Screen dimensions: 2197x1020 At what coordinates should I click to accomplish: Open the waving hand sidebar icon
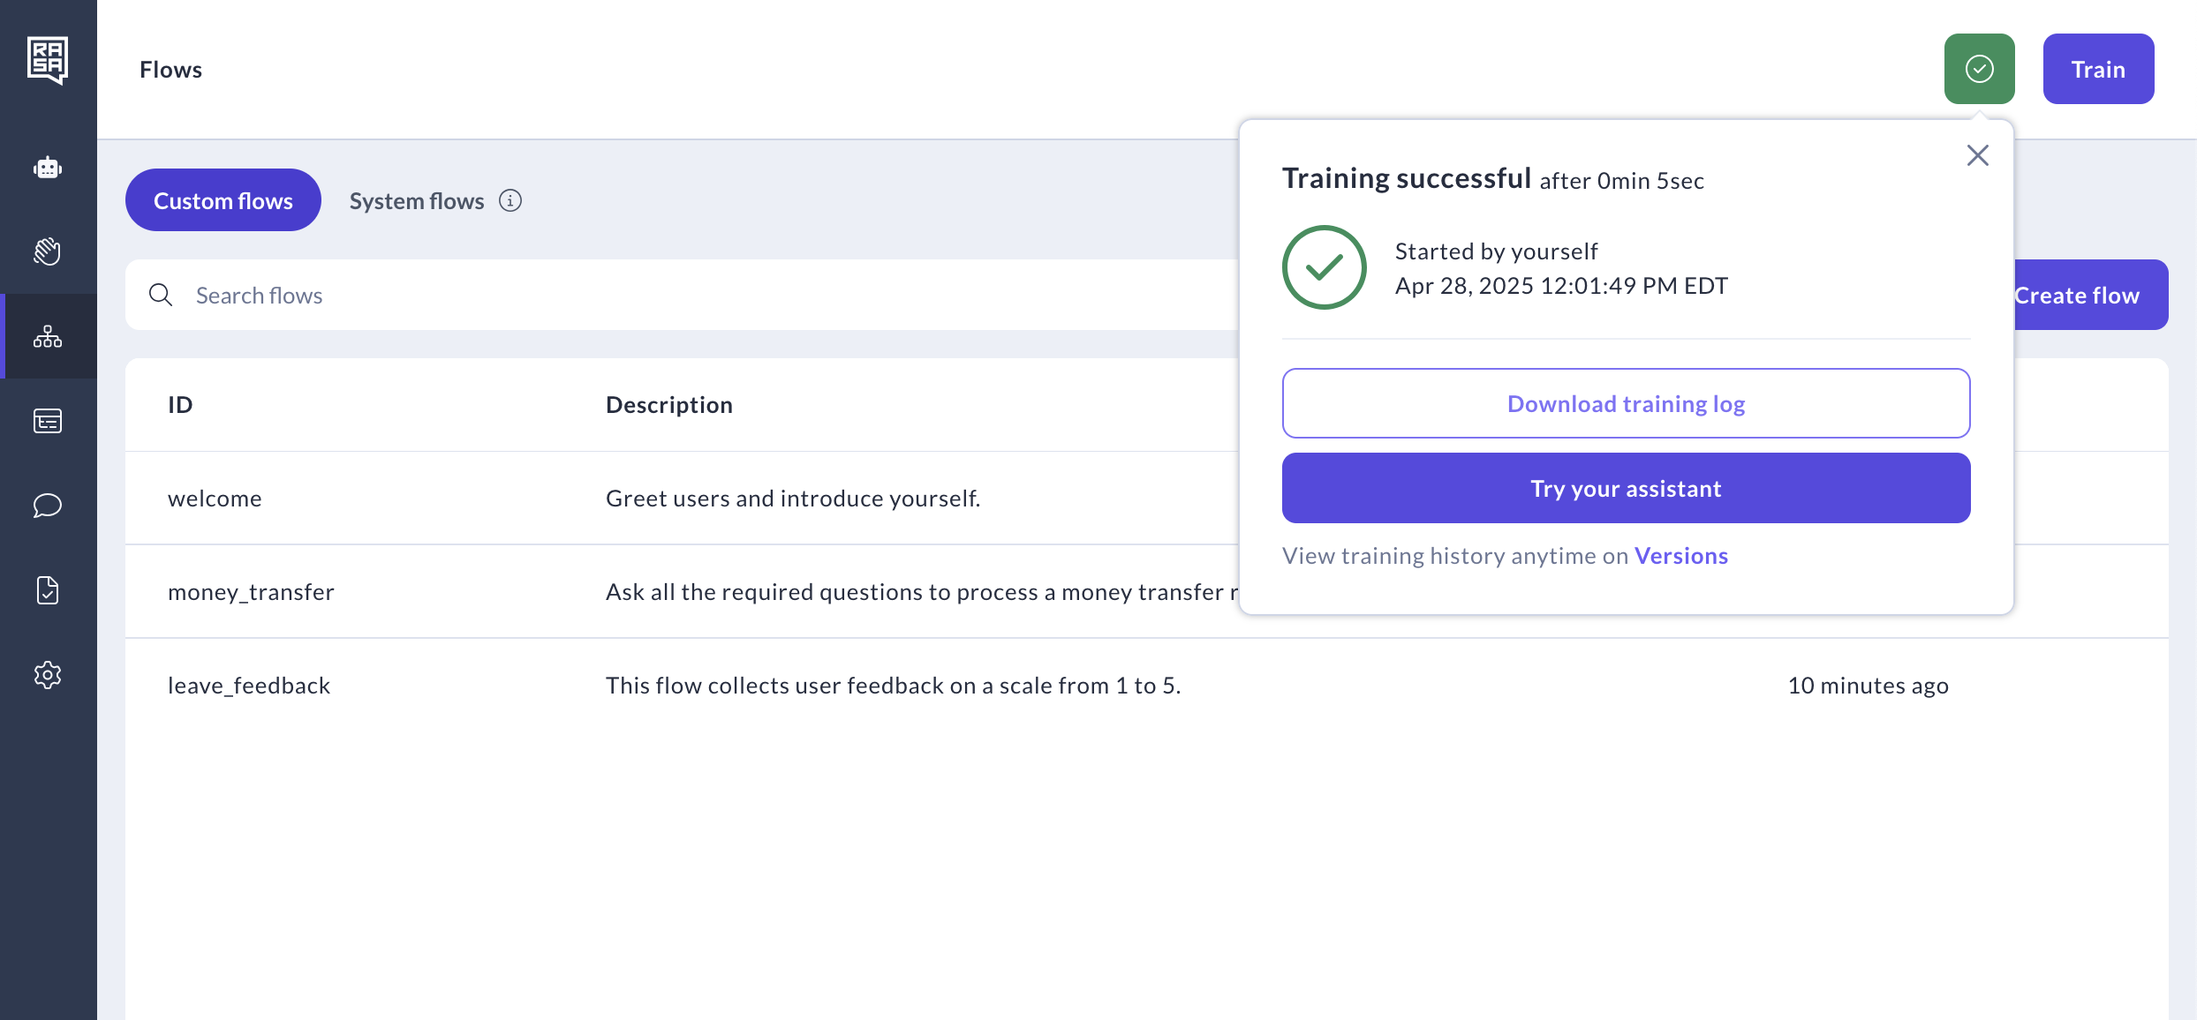coord(48,251)
